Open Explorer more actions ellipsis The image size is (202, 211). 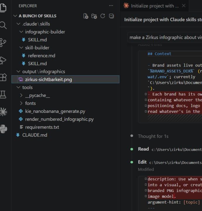coord(111,6)
